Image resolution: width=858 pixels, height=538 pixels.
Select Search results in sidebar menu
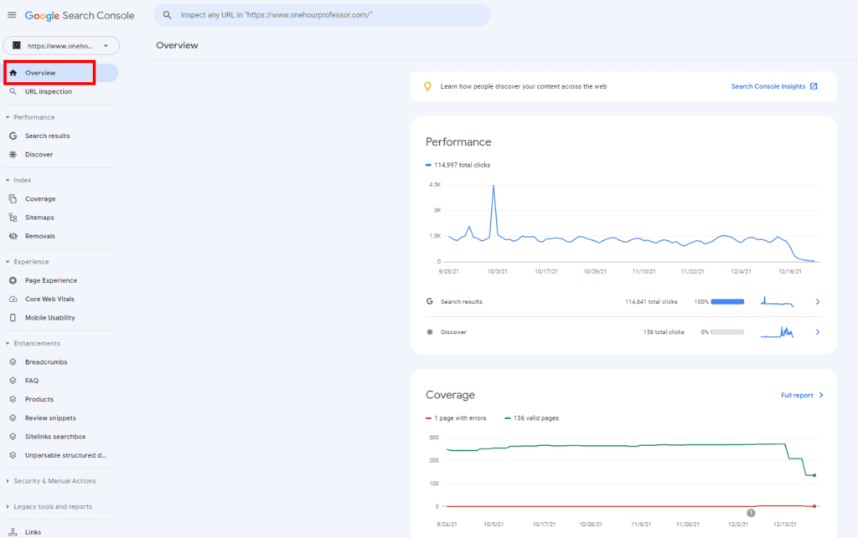(47, 136)
